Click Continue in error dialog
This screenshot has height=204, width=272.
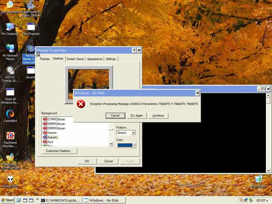tap(158, 116)
